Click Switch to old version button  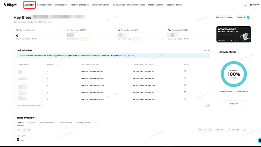pos(224,17)
